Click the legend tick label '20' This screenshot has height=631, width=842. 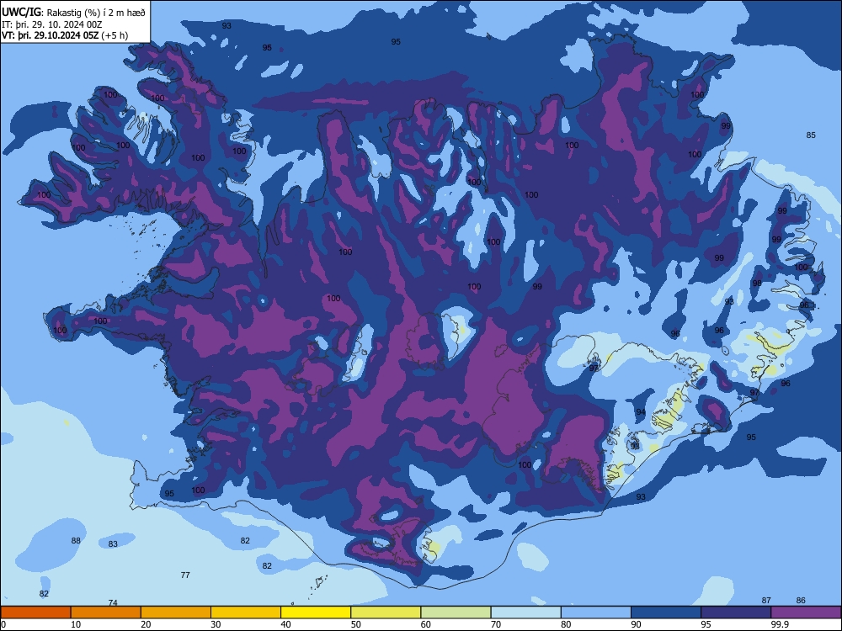[146, 624]
